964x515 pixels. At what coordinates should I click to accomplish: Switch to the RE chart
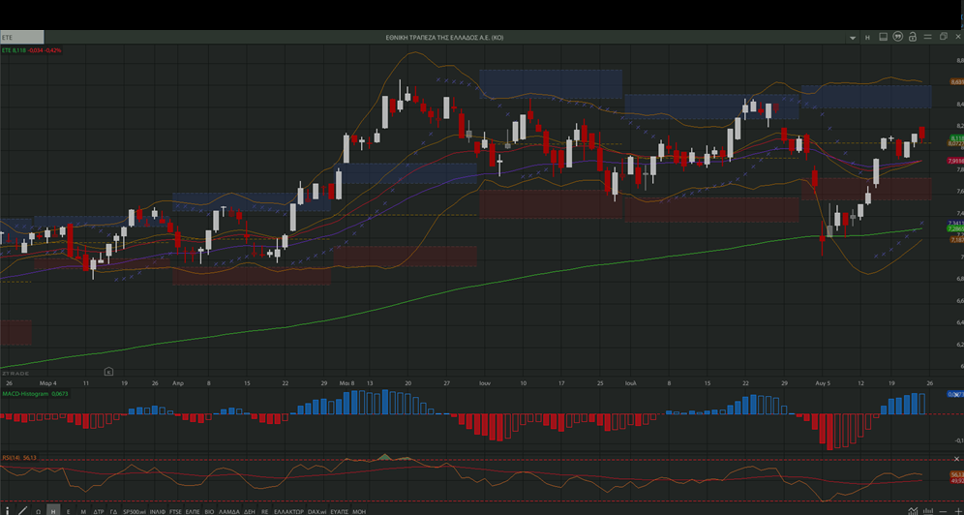(x=265, y=511)
